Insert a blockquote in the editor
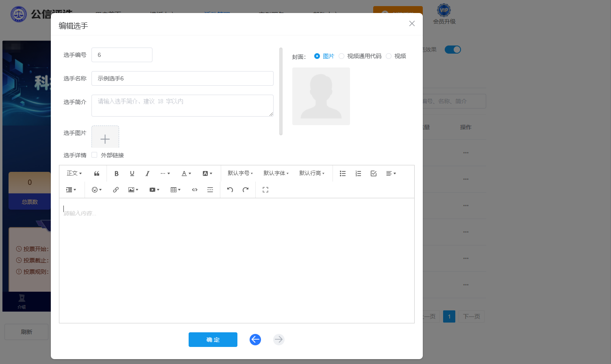 pyautogui.click(x=97, y=173)
